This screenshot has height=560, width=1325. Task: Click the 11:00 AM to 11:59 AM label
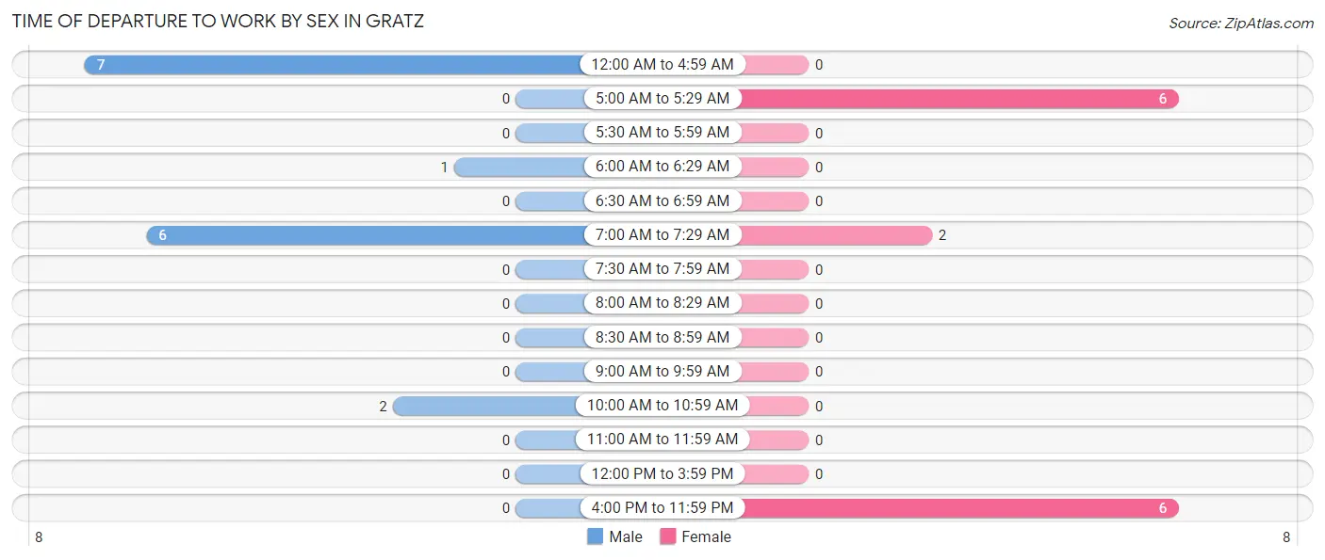(662, 440)
